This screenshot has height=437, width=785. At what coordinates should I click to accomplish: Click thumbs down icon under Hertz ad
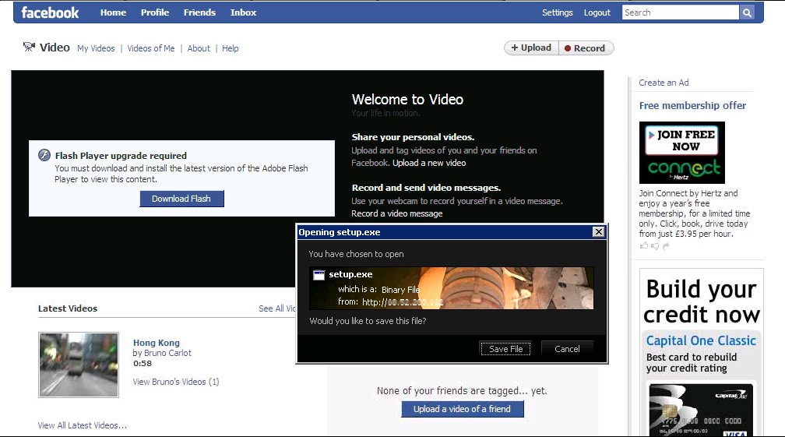[x=655, y=246]
